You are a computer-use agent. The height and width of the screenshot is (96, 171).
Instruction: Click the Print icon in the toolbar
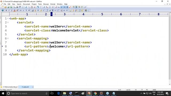(17, 7)
